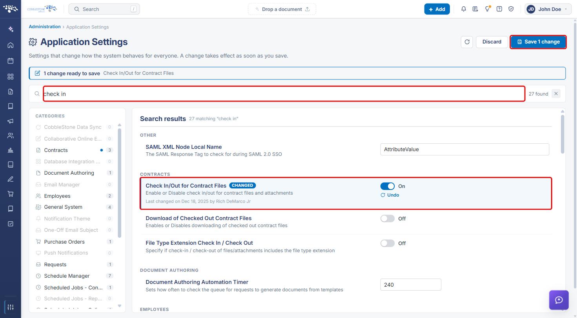Open the question mark help icon
Screen dimensions: 577x318
pyautogui.click(x=499, y=9)
